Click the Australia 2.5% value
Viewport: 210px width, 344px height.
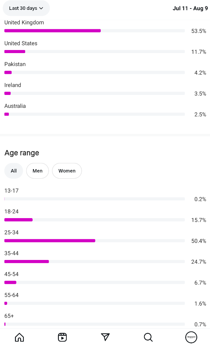(x=200, y=114)
